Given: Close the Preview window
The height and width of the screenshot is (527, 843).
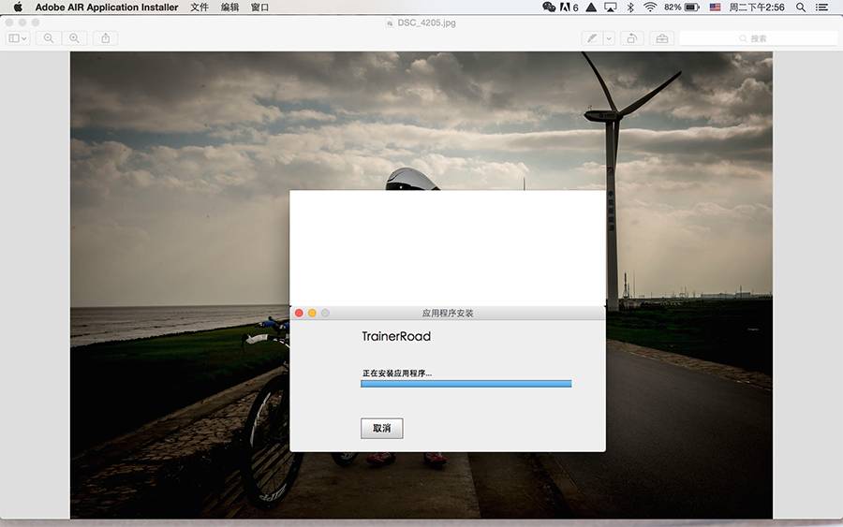Looking at the screenshot, I should (x=9, y=22).
